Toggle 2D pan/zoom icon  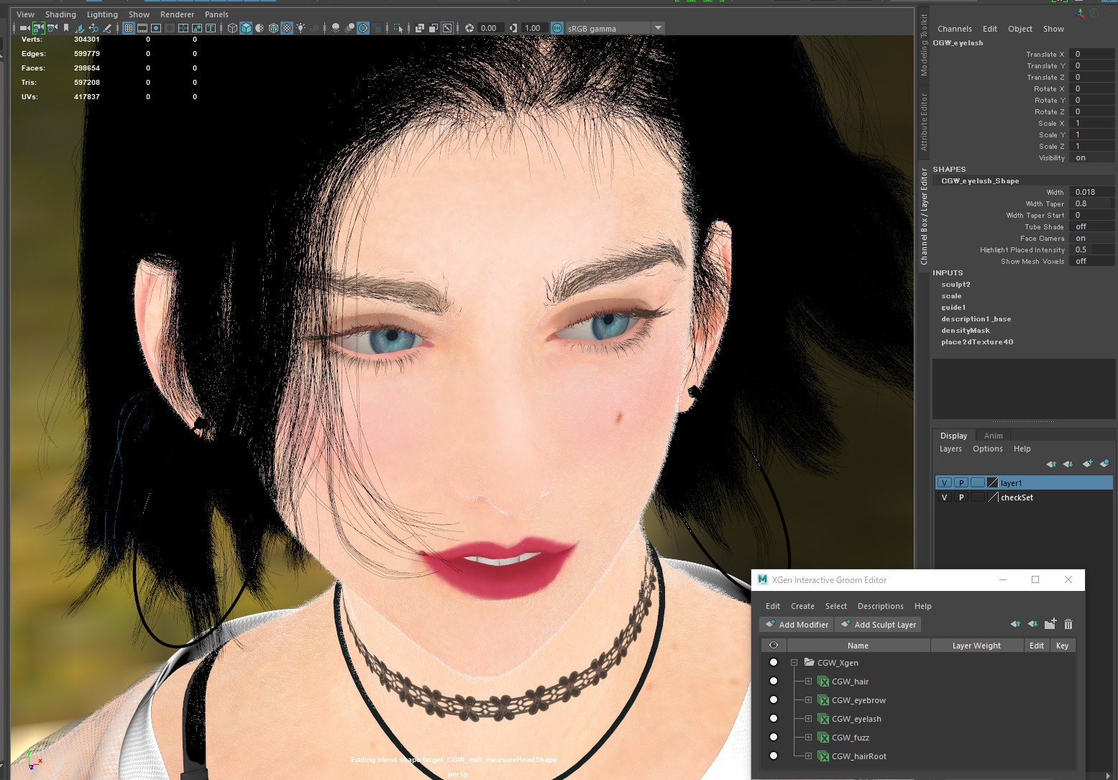93,28
